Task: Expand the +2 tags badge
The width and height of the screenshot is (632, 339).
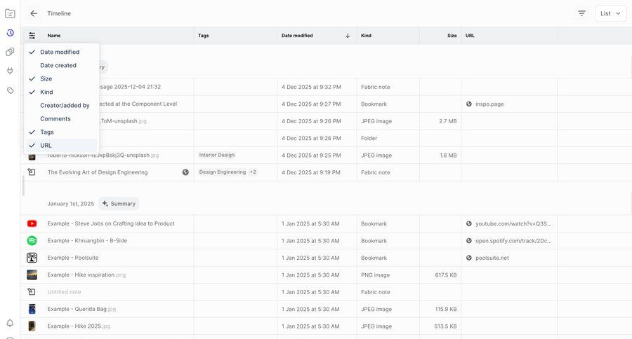Action: coord(253,172)
